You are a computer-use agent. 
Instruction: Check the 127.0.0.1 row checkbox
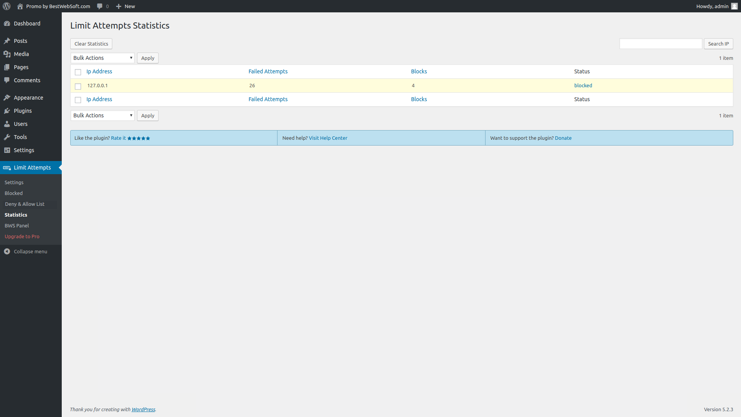click(78, 86)
